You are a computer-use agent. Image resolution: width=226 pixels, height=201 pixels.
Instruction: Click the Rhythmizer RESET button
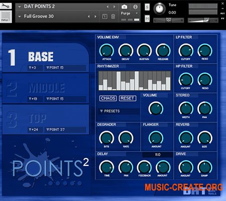point(128,98)
